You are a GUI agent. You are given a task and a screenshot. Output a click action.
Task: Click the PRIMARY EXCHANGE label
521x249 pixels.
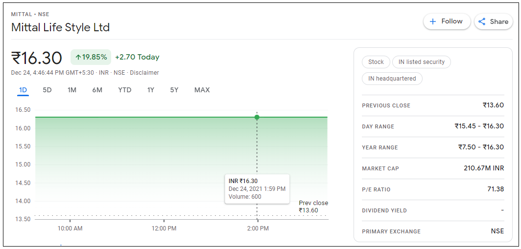point(391,231)
